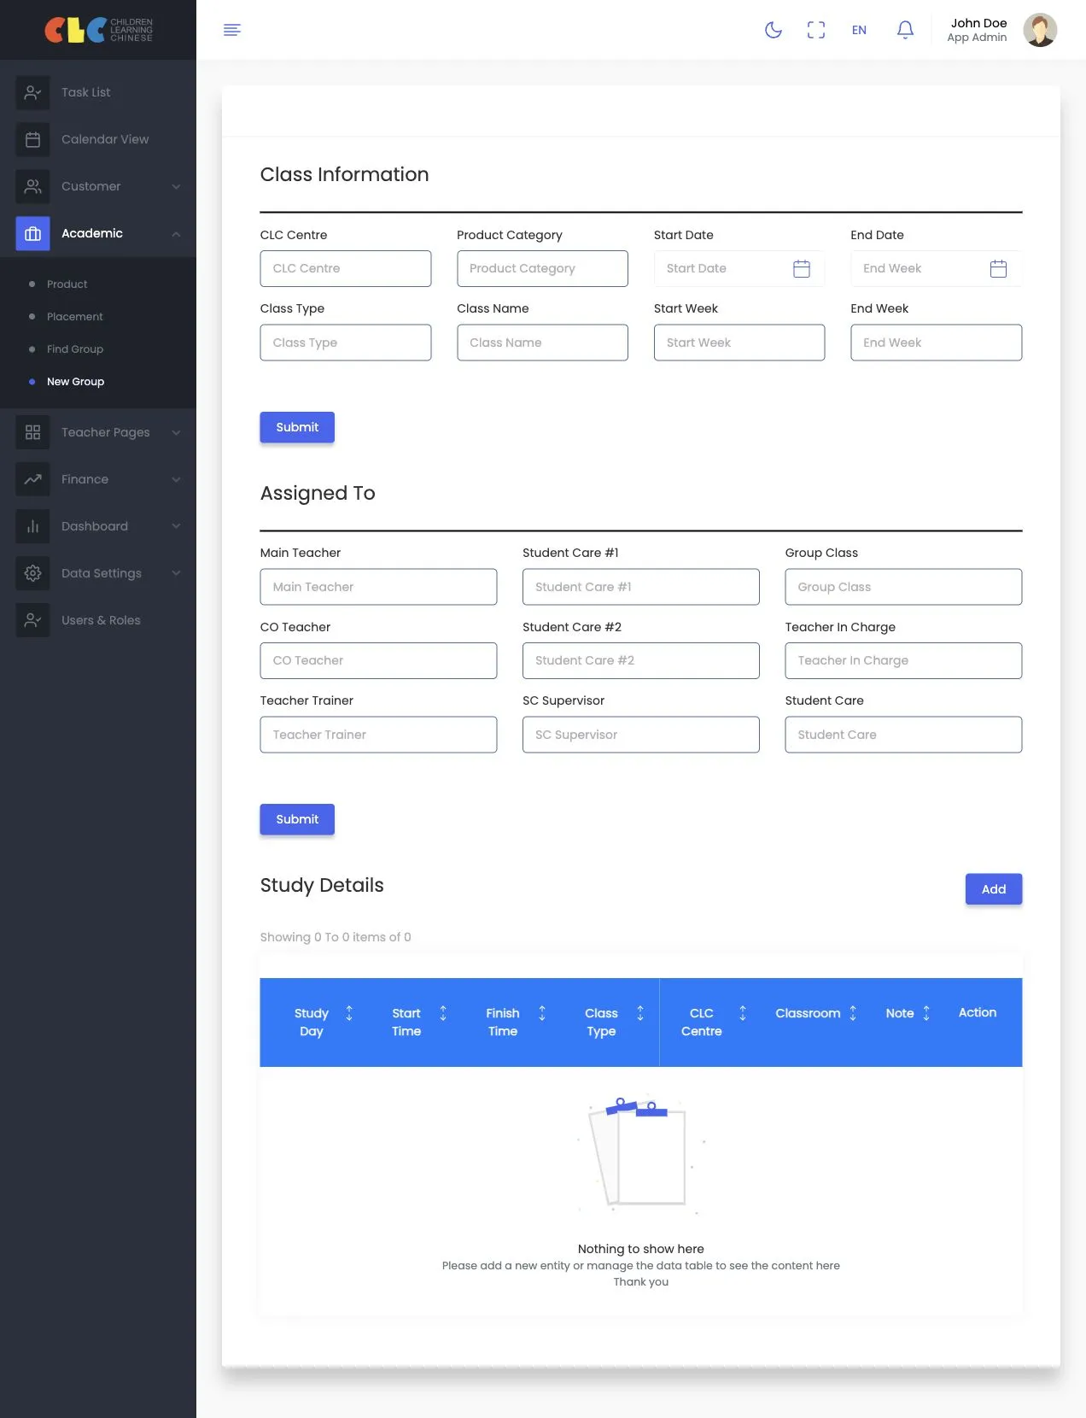Focus the Teacher Trainer field

pos(378,735)
